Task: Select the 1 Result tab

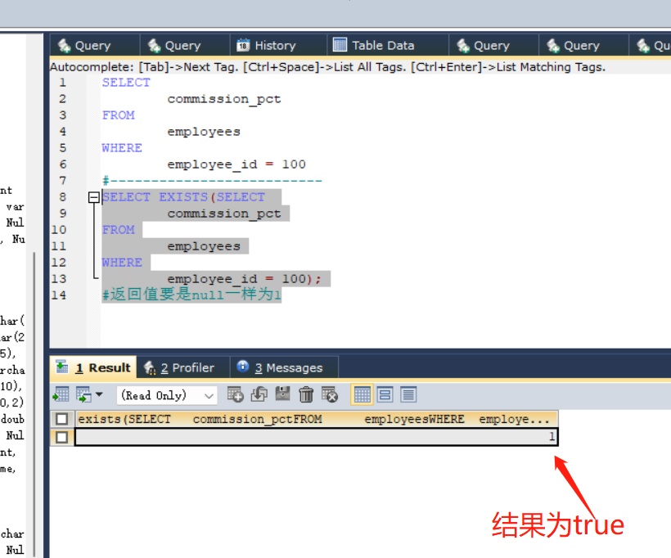Action: point(93,367)
